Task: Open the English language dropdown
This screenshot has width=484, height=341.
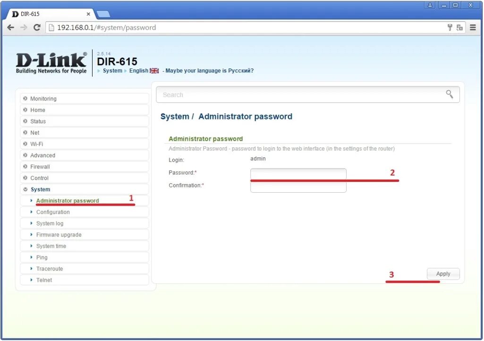Action: click(139, 71)
